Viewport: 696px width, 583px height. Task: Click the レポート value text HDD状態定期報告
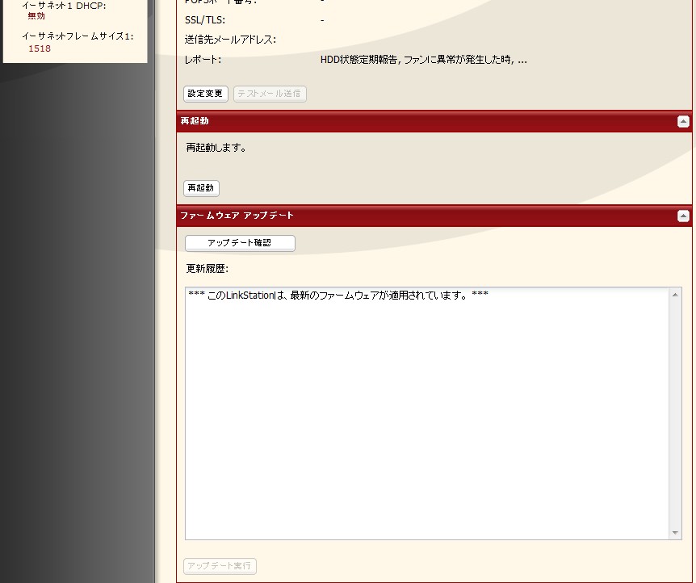358,60
